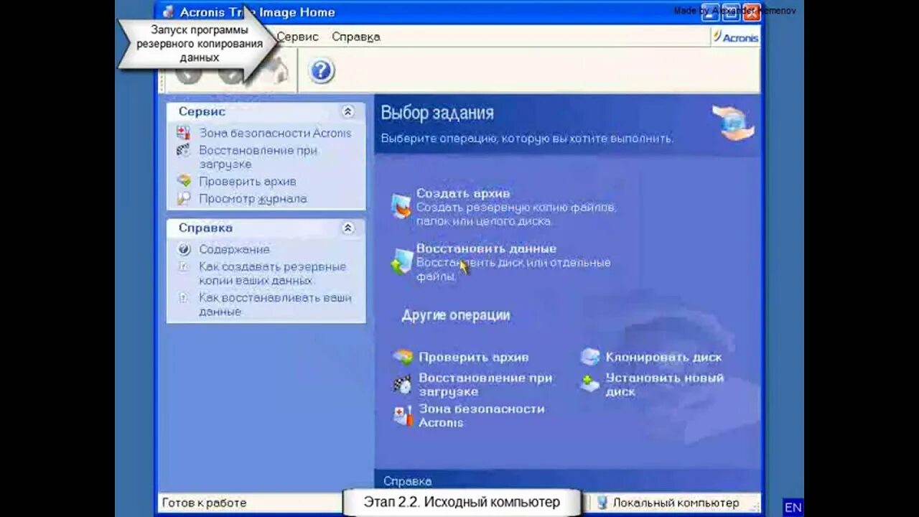Open the Сервис menu
Viewport: 919px width, 517px height.
[x=297, y=37]
